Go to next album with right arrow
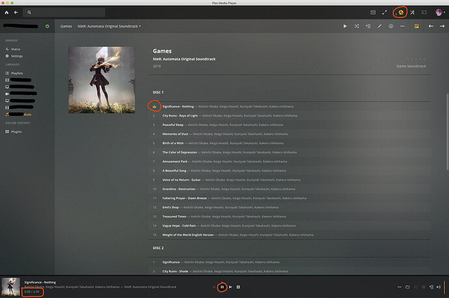This screenshot has width=449, height=298. [442, 26]
